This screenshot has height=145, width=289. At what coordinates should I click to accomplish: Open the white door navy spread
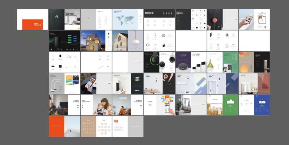pos(223,84)
